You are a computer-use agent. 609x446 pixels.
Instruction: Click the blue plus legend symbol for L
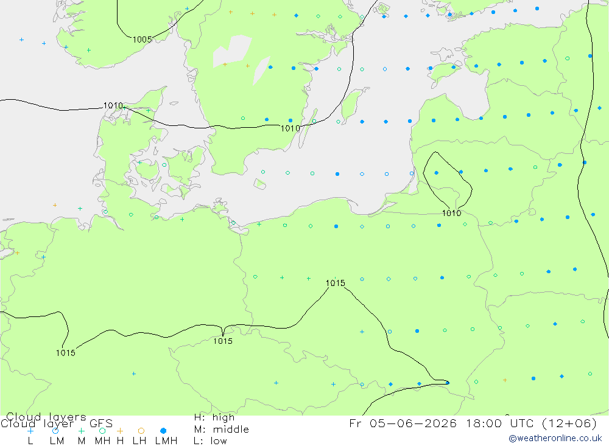(x=30, y=431)
